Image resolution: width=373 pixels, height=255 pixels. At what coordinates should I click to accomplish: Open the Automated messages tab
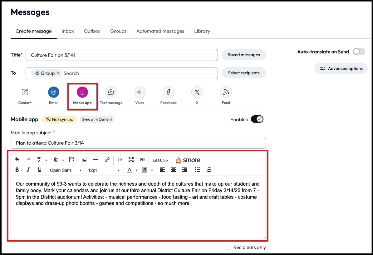tap(160, 31)
